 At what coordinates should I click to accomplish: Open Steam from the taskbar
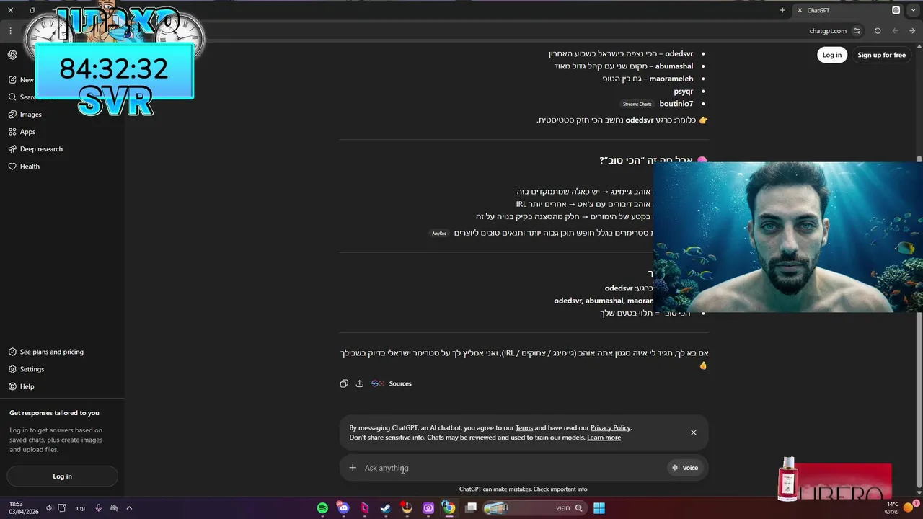click(x=386, y=508)
